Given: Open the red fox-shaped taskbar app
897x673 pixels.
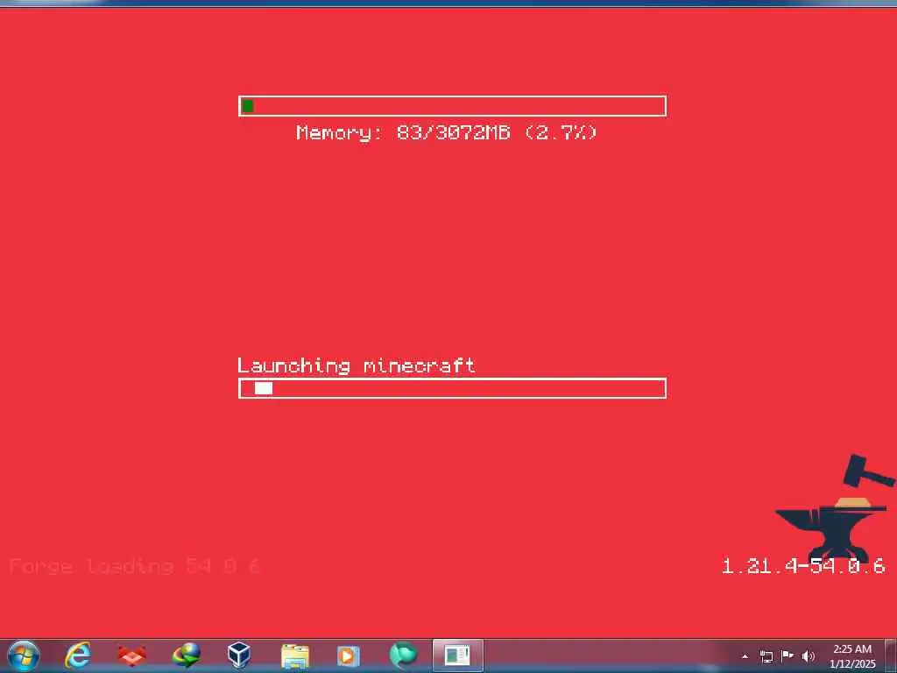Looking at the screenshot, I should click(131, 655).
